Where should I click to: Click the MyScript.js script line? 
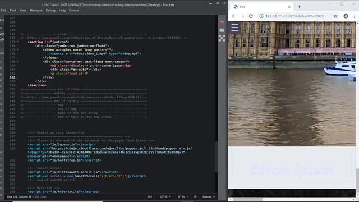63,192
